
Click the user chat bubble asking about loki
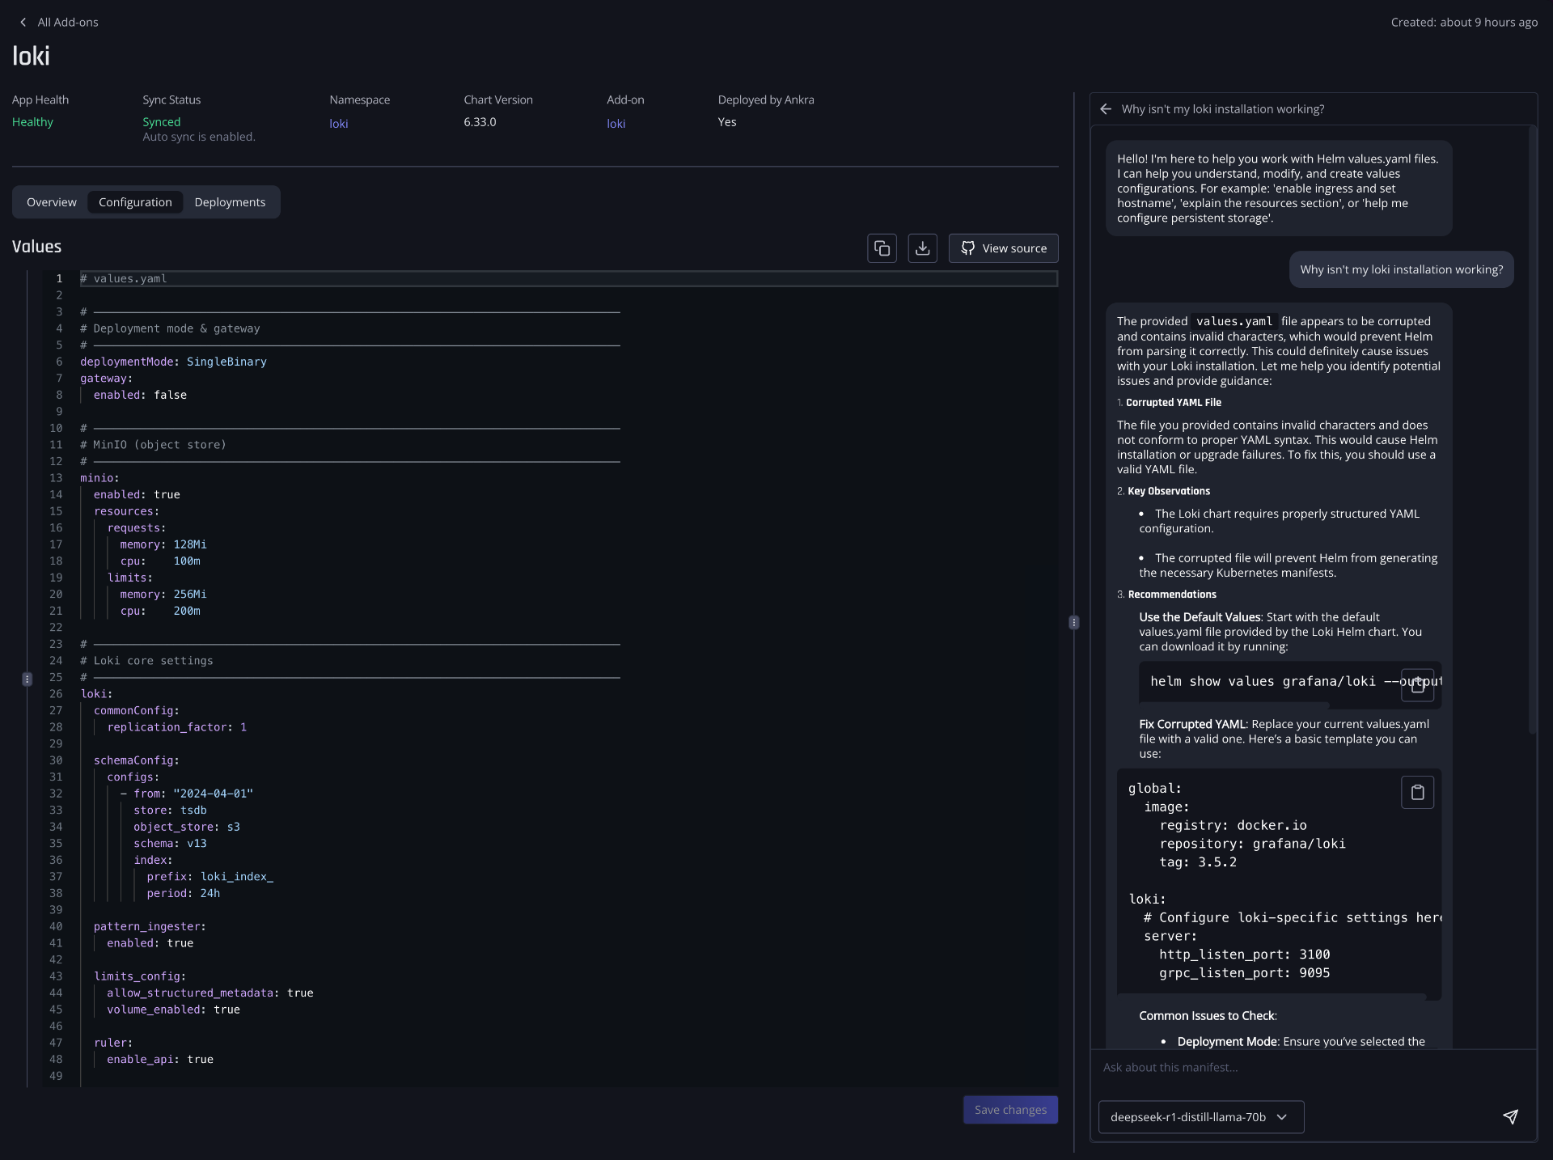click(1401, 269)
